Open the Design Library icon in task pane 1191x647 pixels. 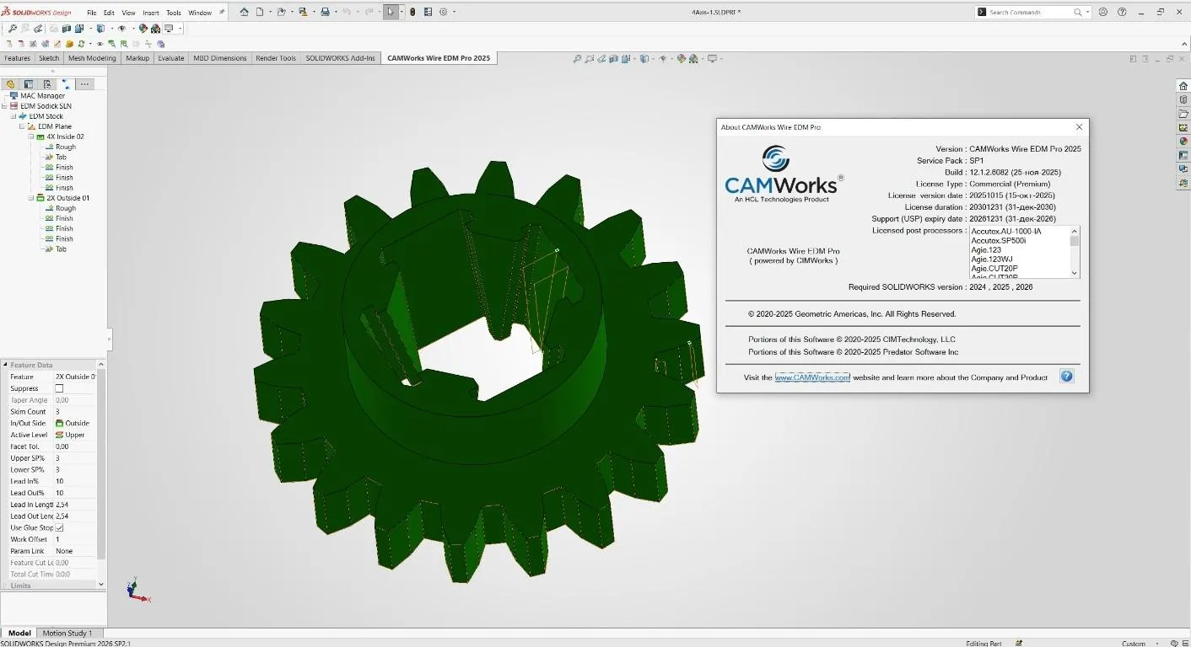1183,99
